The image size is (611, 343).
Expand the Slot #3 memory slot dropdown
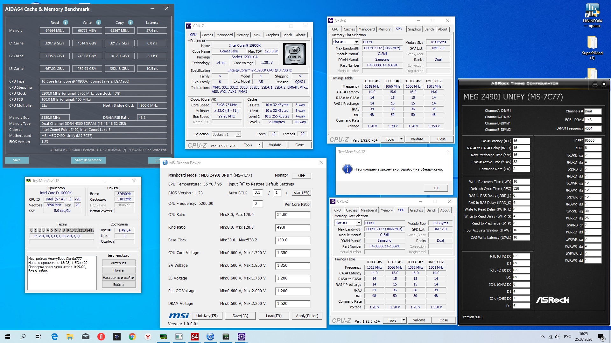tap(359, 223)
